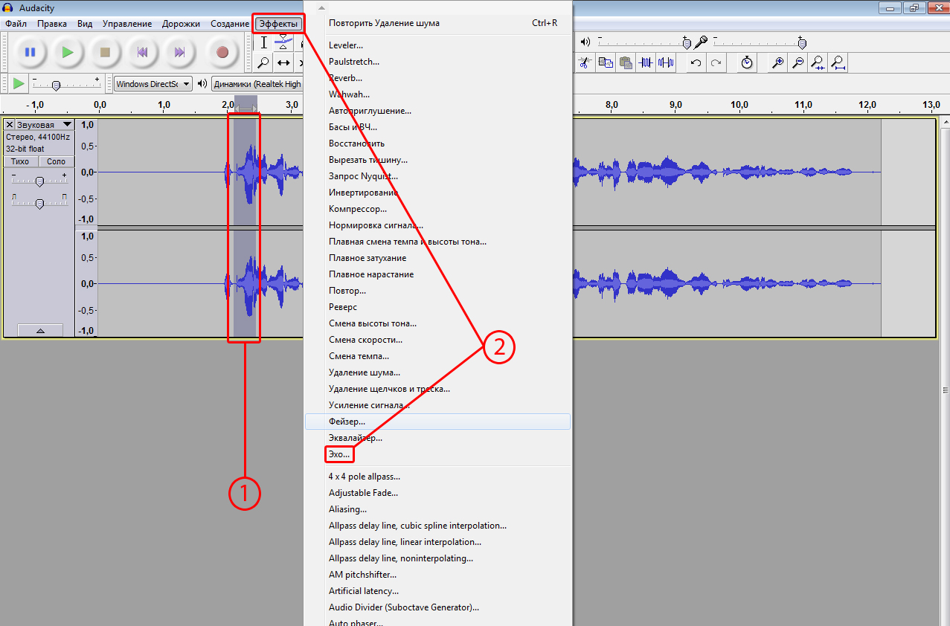Pause playback with the Pause button
Viewport: 950px width, 626px height.
(x=30, y=52)
